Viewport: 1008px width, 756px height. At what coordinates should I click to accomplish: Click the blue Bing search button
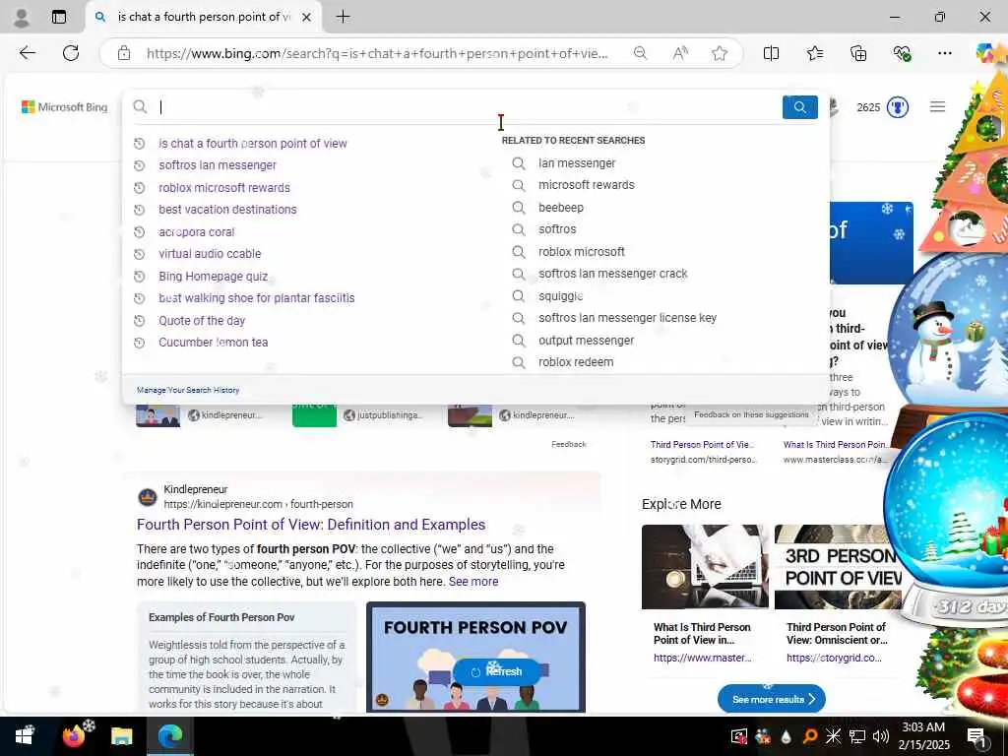pos(799,107)
